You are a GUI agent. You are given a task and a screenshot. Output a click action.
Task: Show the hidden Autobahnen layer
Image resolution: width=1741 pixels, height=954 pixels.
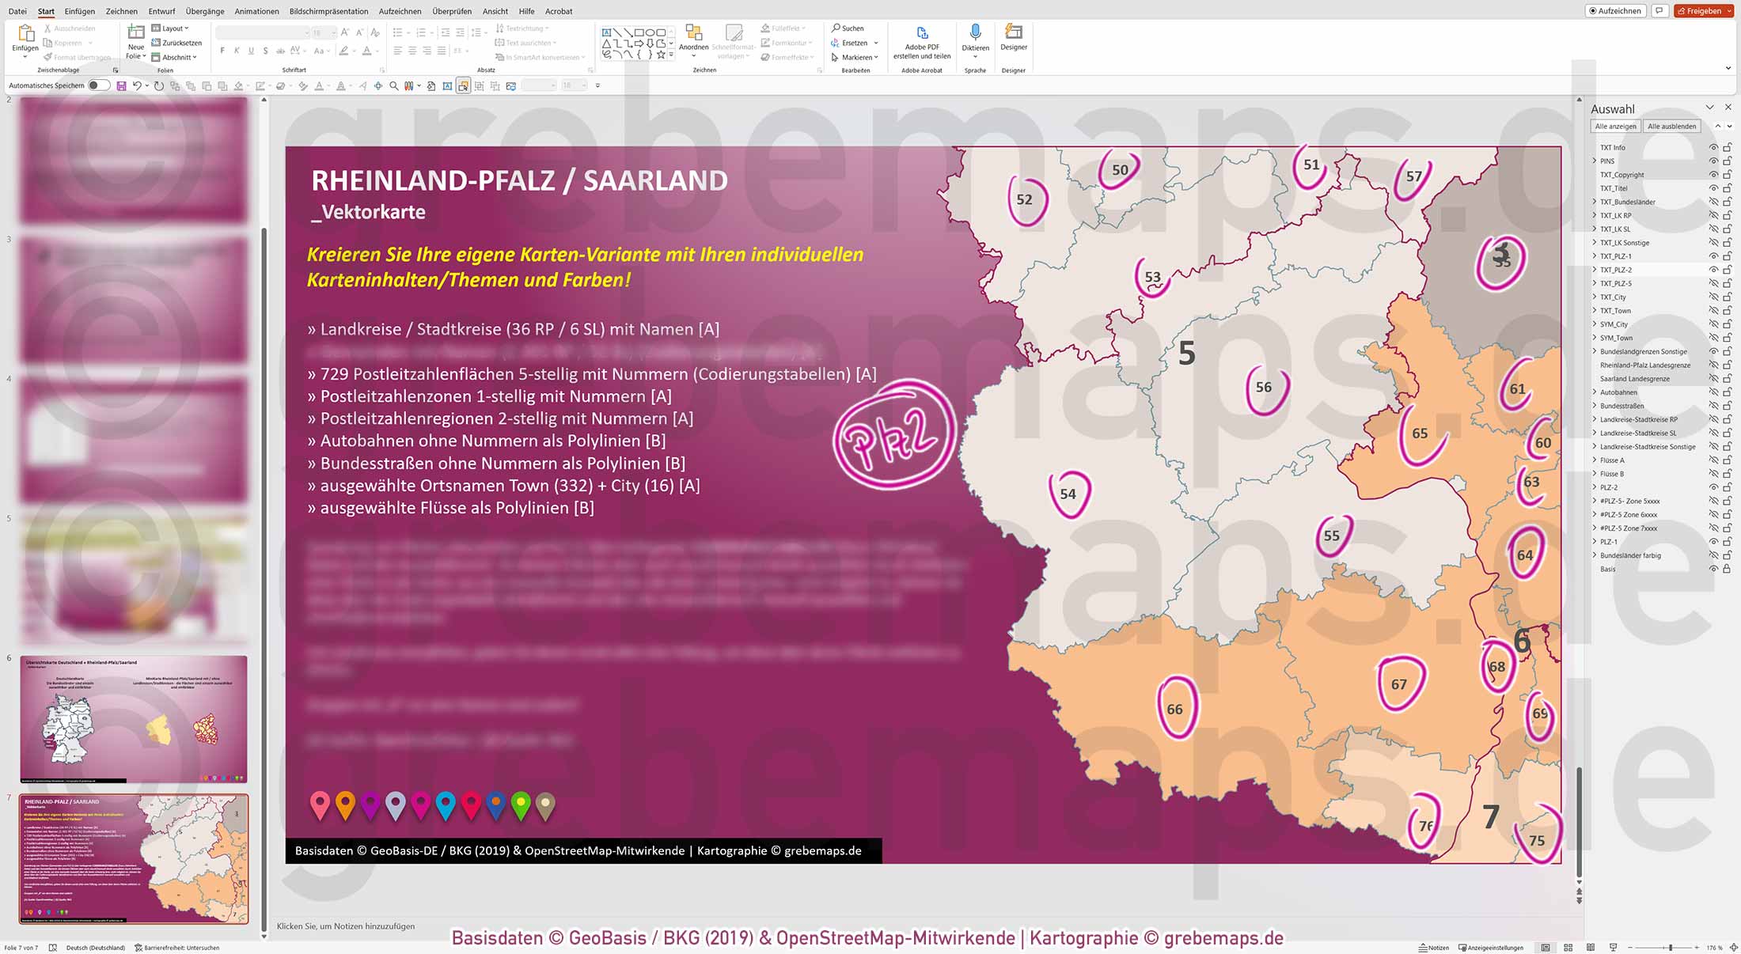[x=1713, y=392]
